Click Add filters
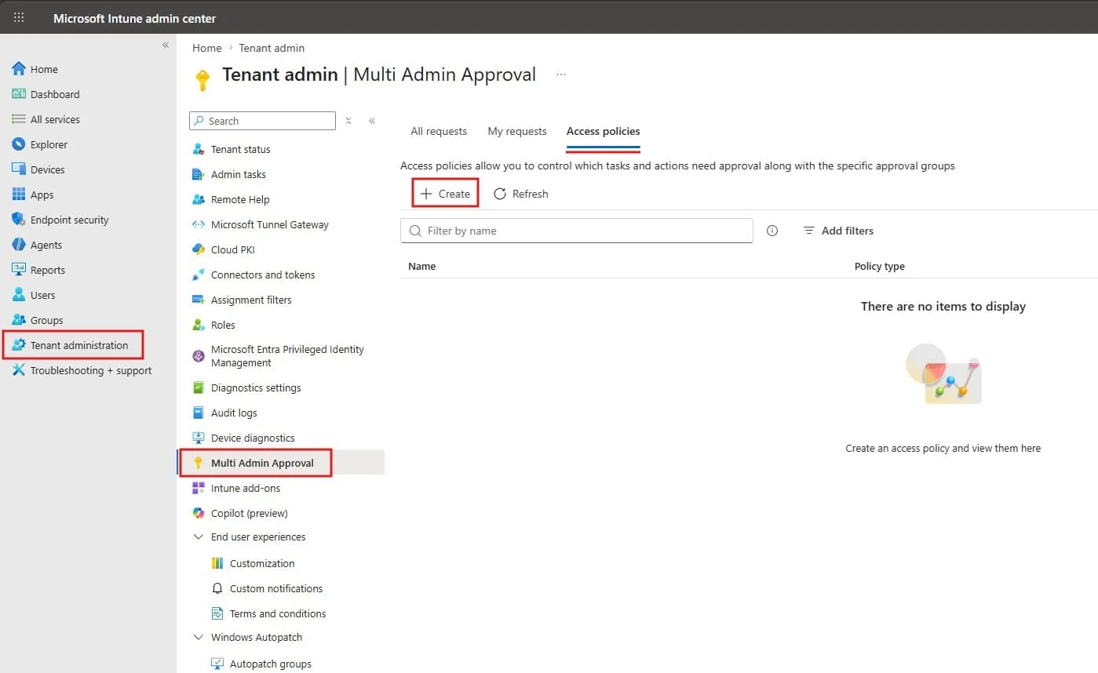Screen dimensions: 1098x673 (838, 231)
